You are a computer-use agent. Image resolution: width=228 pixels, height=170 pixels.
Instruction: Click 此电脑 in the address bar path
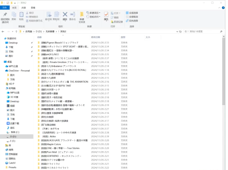pyautogui.click(x=29, y=31)
